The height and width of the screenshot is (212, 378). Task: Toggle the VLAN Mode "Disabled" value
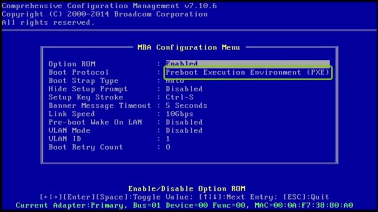click(x=184, y=130)
